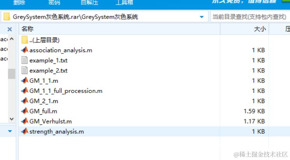Click the sidebar scrollbar thumb

pos(12,74)
